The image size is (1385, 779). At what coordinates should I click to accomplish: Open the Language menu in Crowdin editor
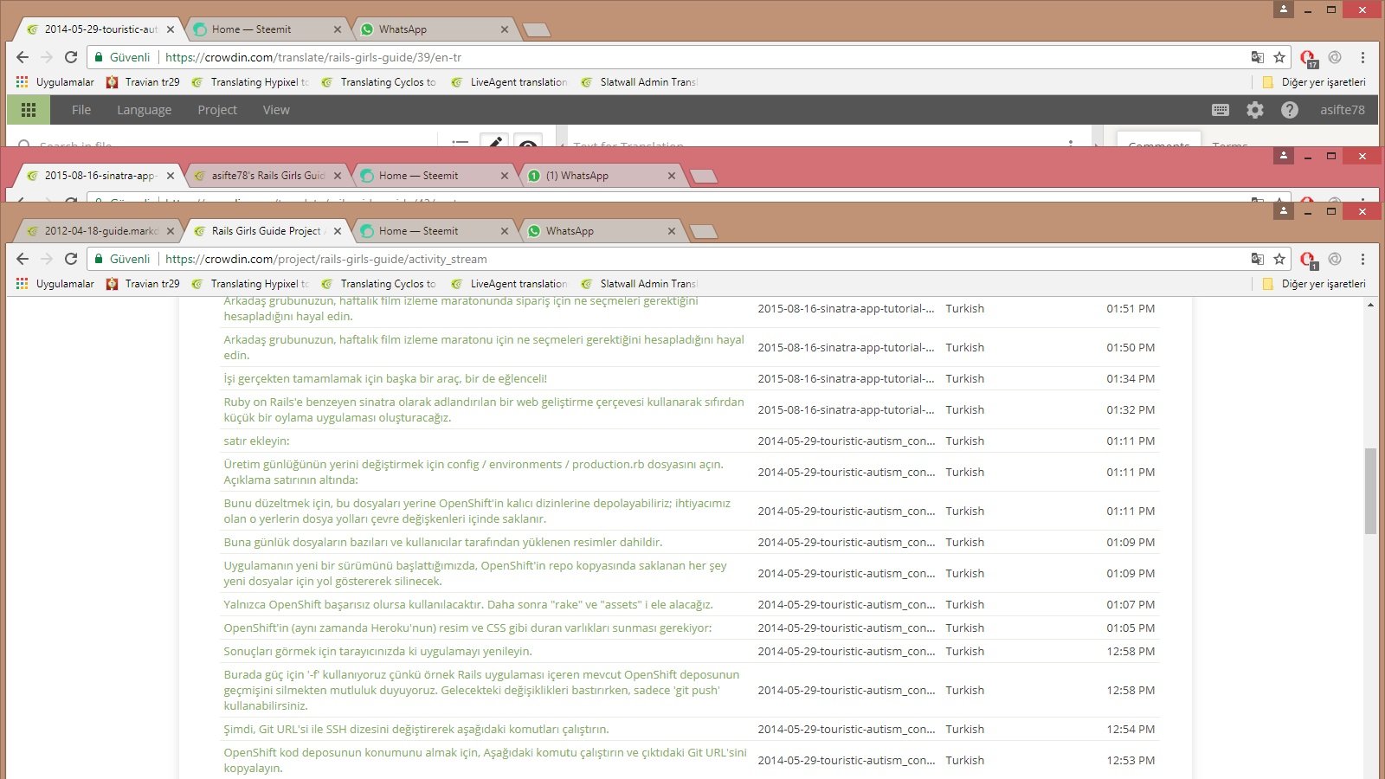(x=145, y=110)
